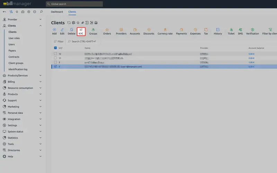Add Clients page to favorites star
The height and width of the screenshot is (173, 277).
coord(78,22)
